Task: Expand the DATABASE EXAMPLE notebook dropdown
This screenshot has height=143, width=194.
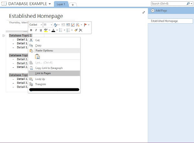Action: (49, 4)
